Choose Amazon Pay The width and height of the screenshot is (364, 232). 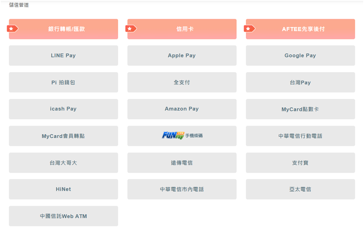pos(182,109)
